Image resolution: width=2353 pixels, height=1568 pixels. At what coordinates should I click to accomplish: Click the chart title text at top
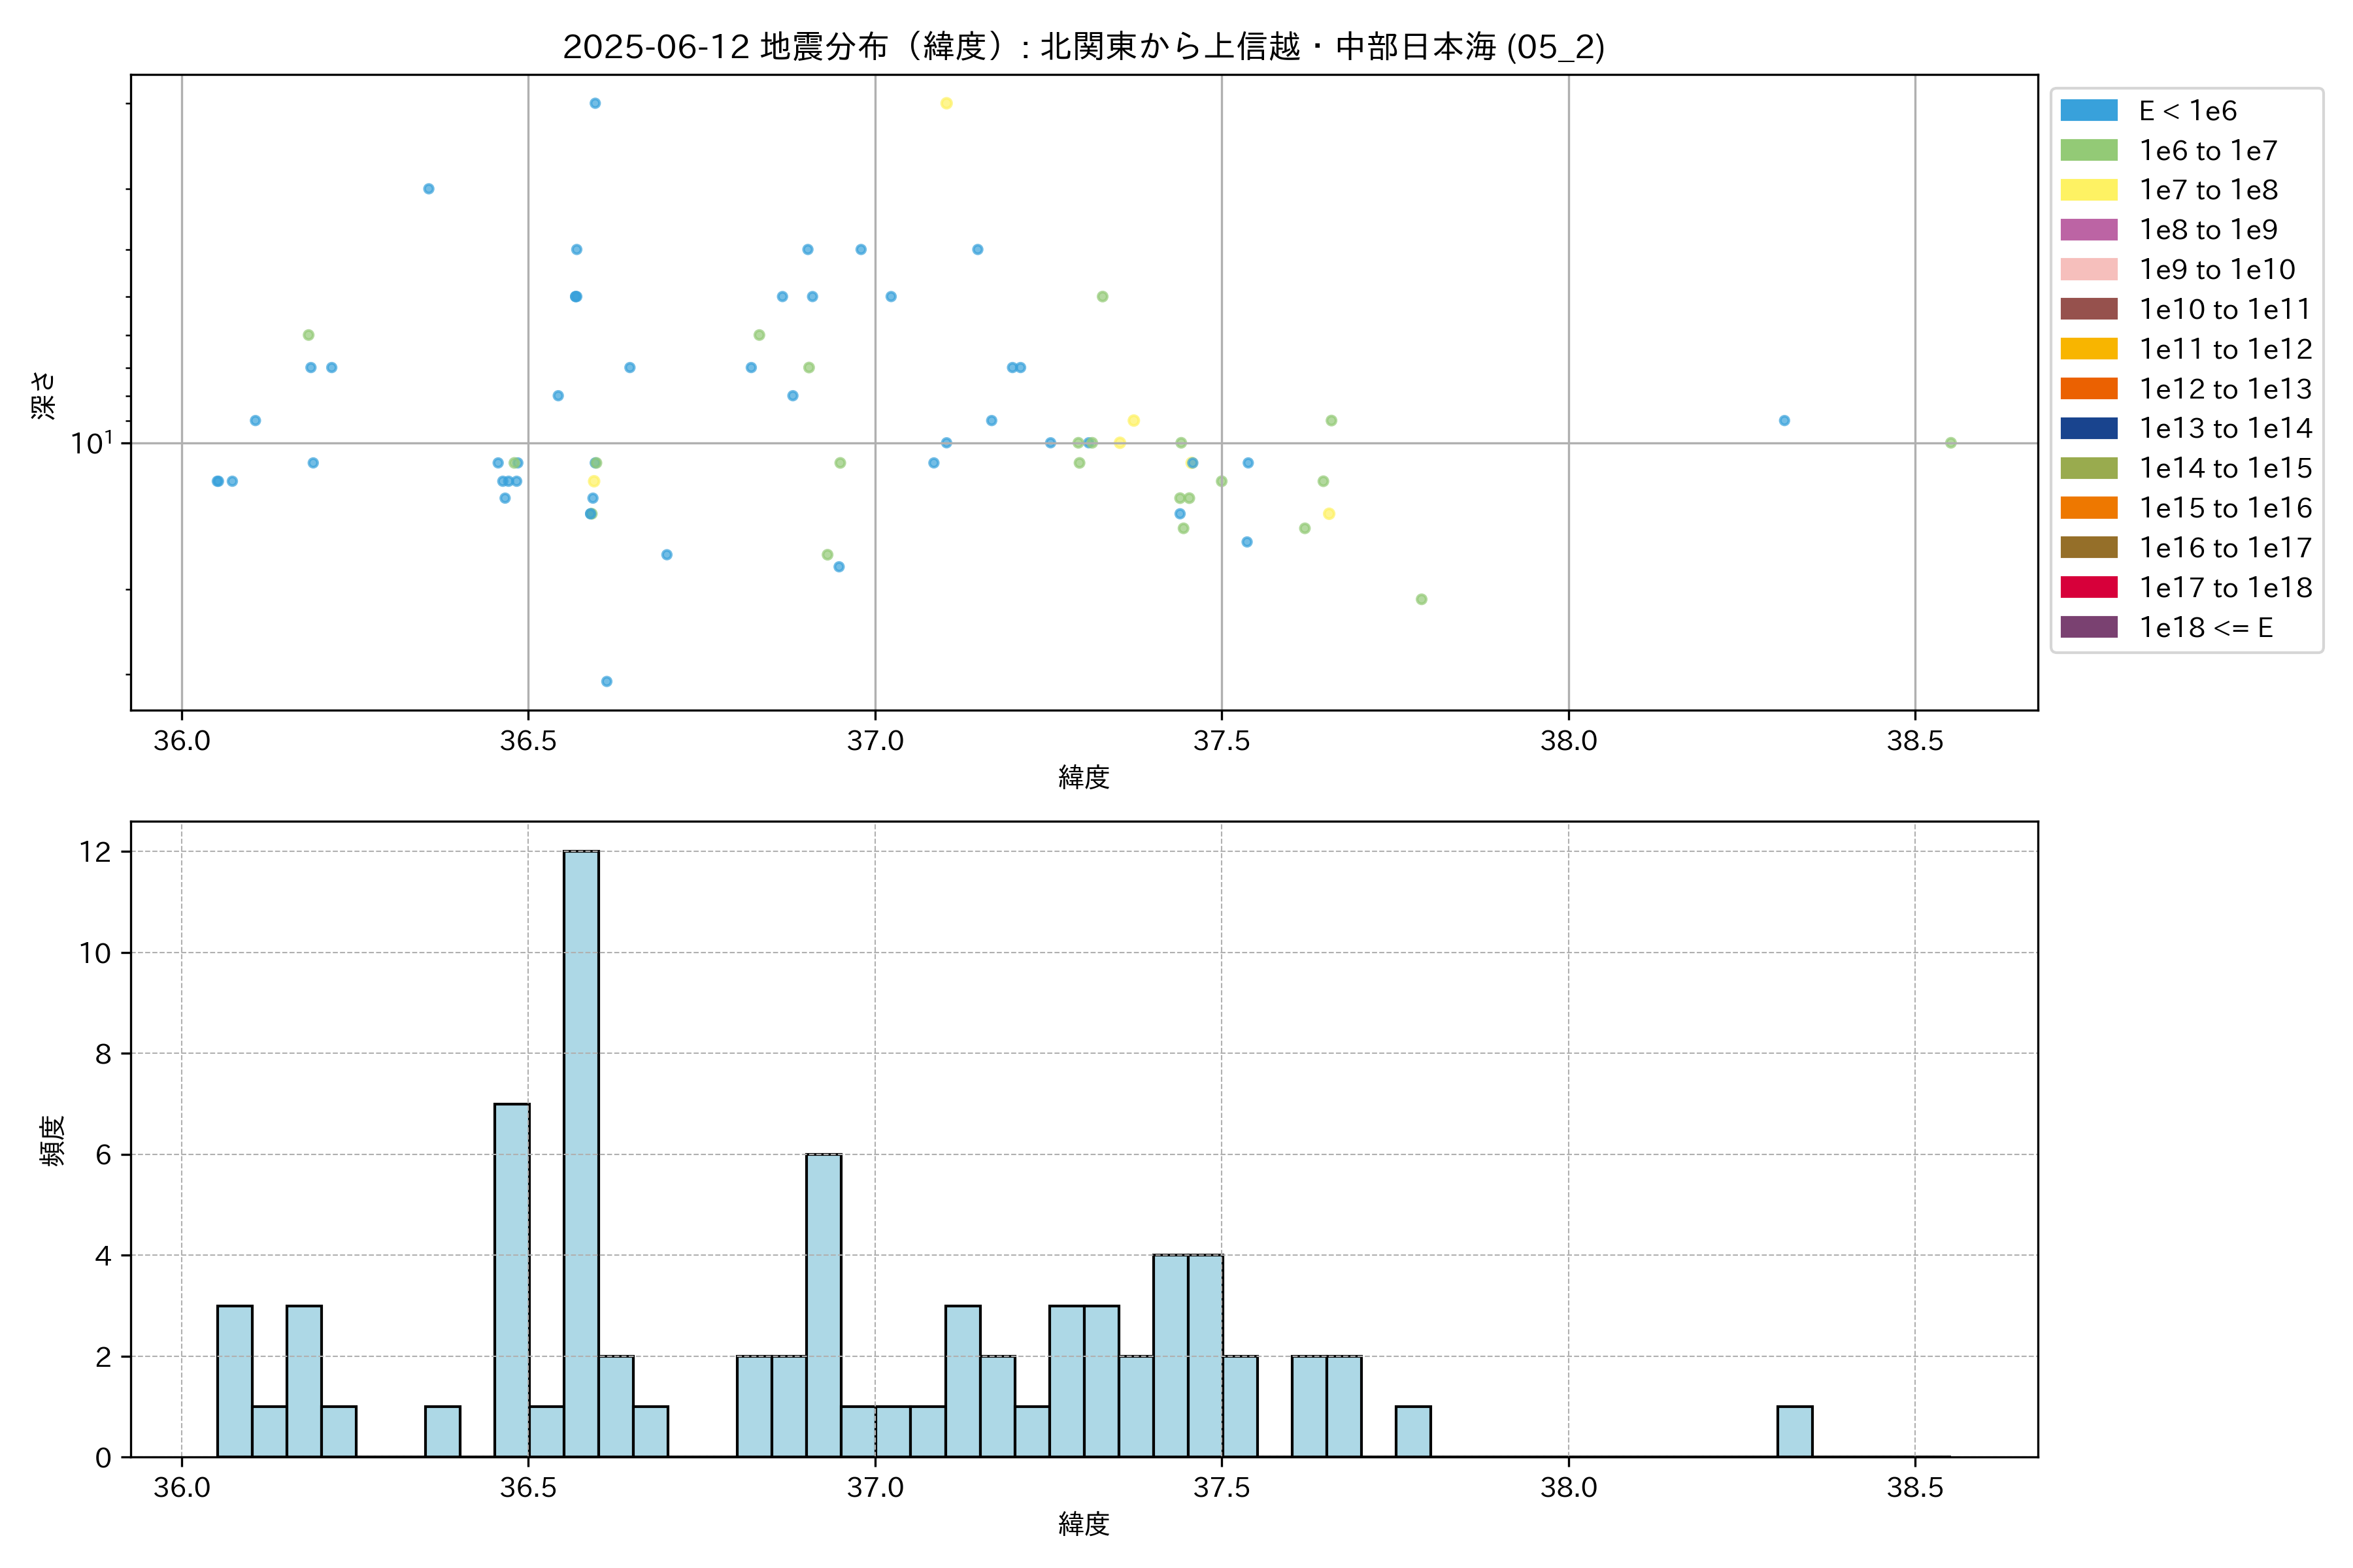pyautogui.click(x=1084, y=47)
